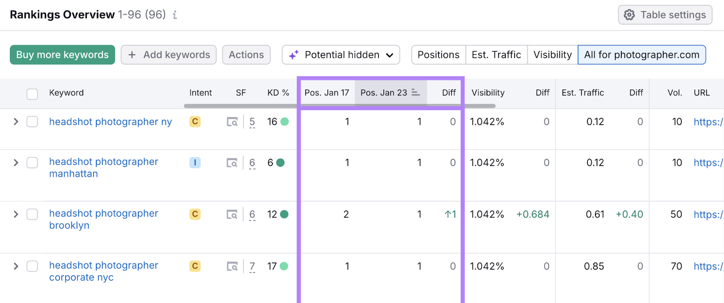Check the box for headshot photographer ny
Viewport: 724px width, 303px height.
click(32, 122)
